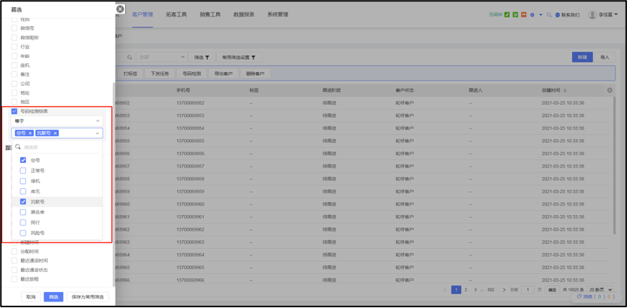Switch to the 客户管理 tab
Image resolution: width=627 pixels, height=308 pixels.
(x=142, y=14)
